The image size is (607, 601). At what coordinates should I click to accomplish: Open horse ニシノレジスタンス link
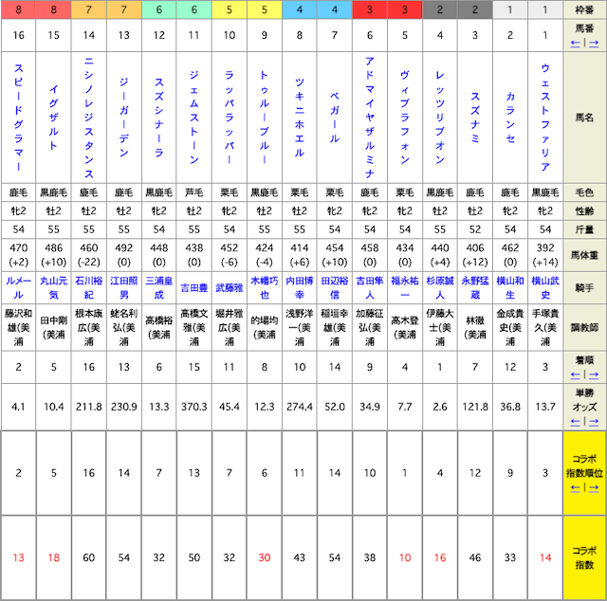click(x=88, y=118)
